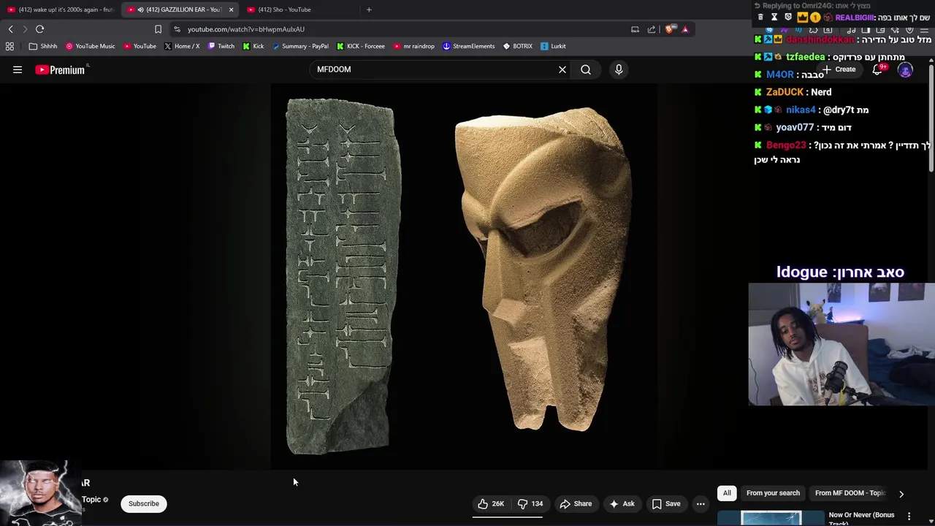Go to YouTube Premium home logo
935x526 pixels.
60,69
